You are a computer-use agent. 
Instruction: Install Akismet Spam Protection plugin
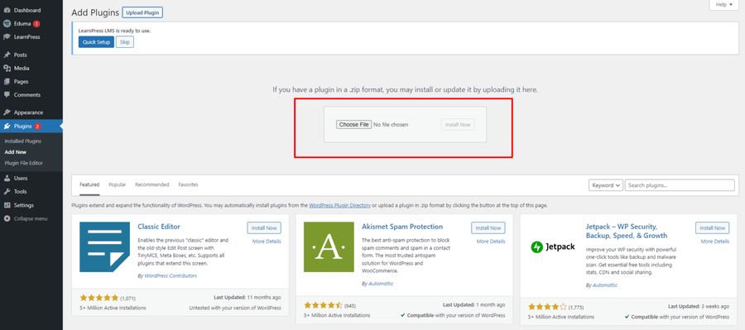pos(488,228)
